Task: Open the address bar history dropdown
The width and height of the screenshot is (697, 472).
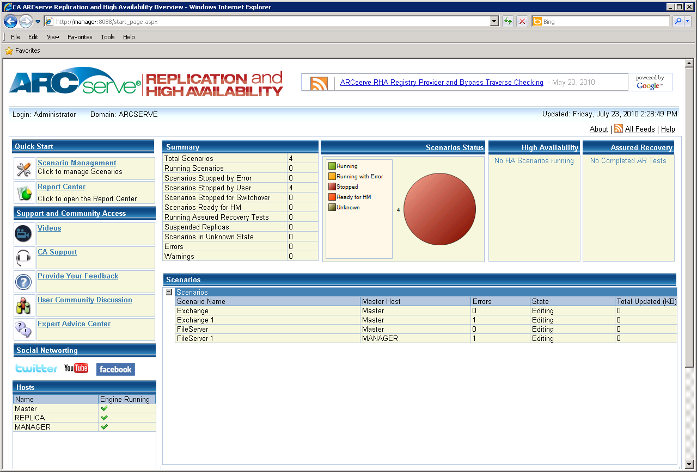Action: pos(493,21)
